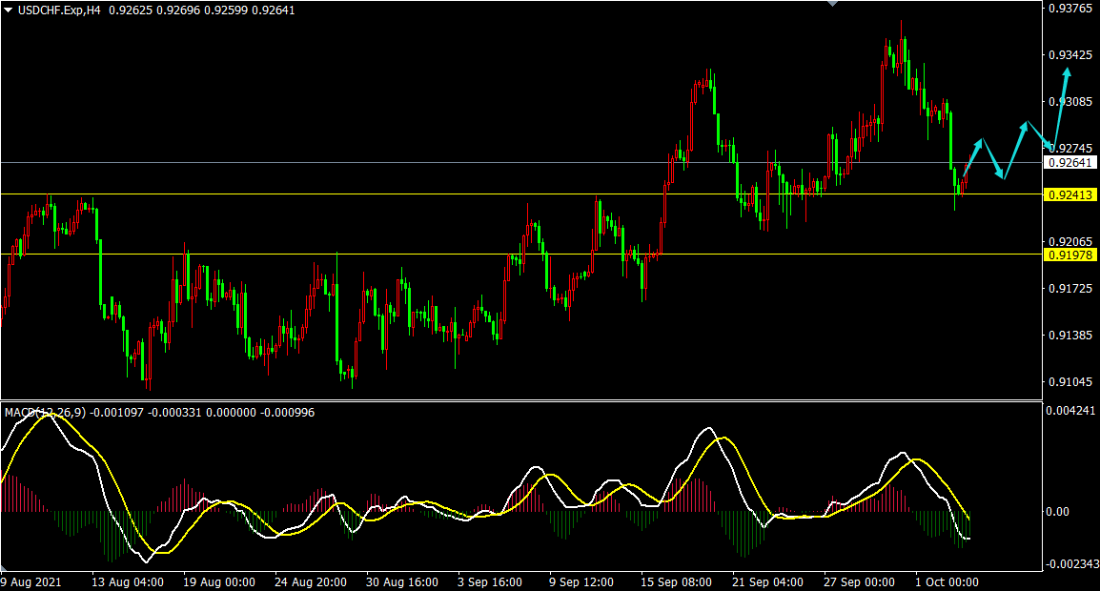Select the second downward cyan arrow
The height and width of the screenshot is (591, 1100).
pos(1040,136)
